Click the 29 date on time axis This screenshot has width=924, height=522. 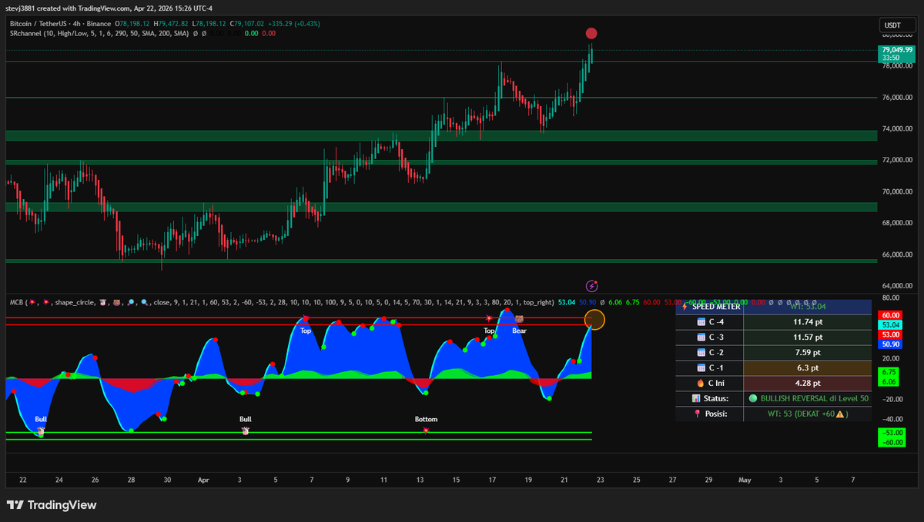point(708,480)
